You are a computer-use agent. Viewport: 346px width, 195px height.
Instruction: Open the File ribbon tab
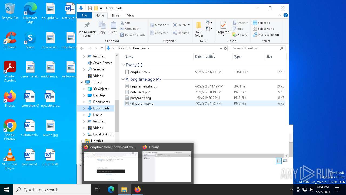[84, 15]
